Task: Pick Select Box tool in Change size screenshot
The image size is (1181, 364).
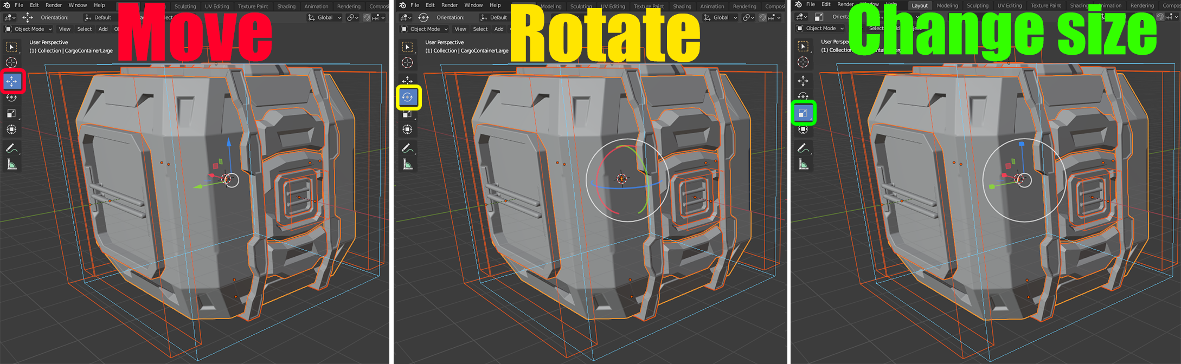Action: (804, 47)
